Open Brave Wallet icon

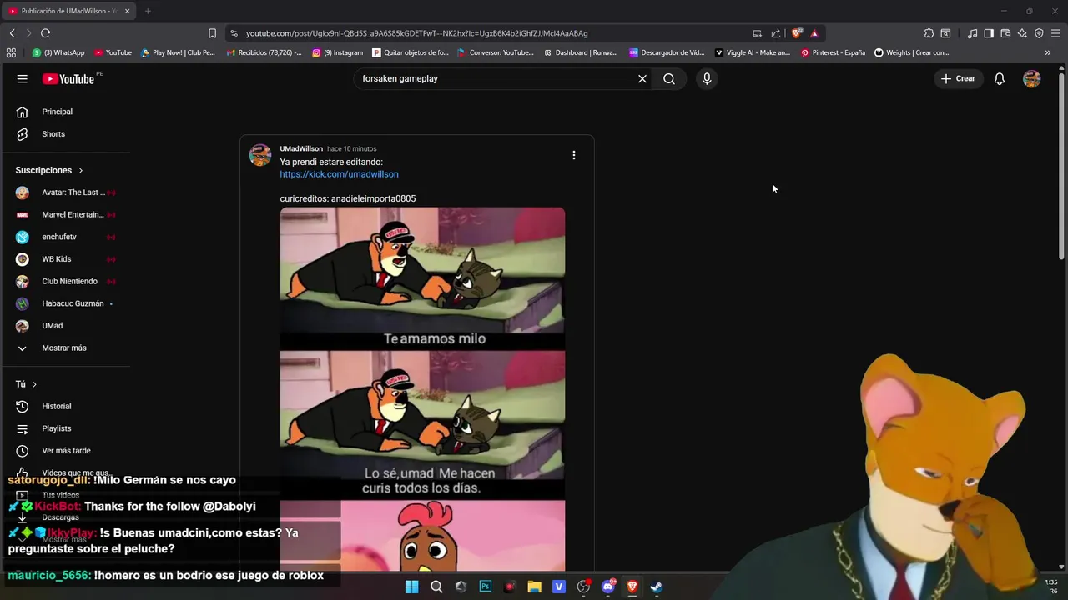point(1005,33)
